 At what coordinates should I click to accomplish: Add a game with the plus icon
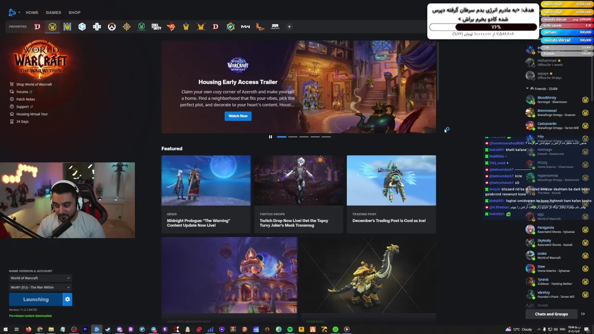289,27
